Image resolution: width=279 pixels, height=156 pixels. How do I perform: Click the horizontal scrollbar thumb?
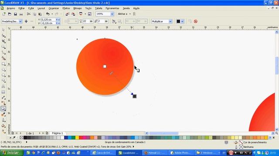tap(164, 133)
